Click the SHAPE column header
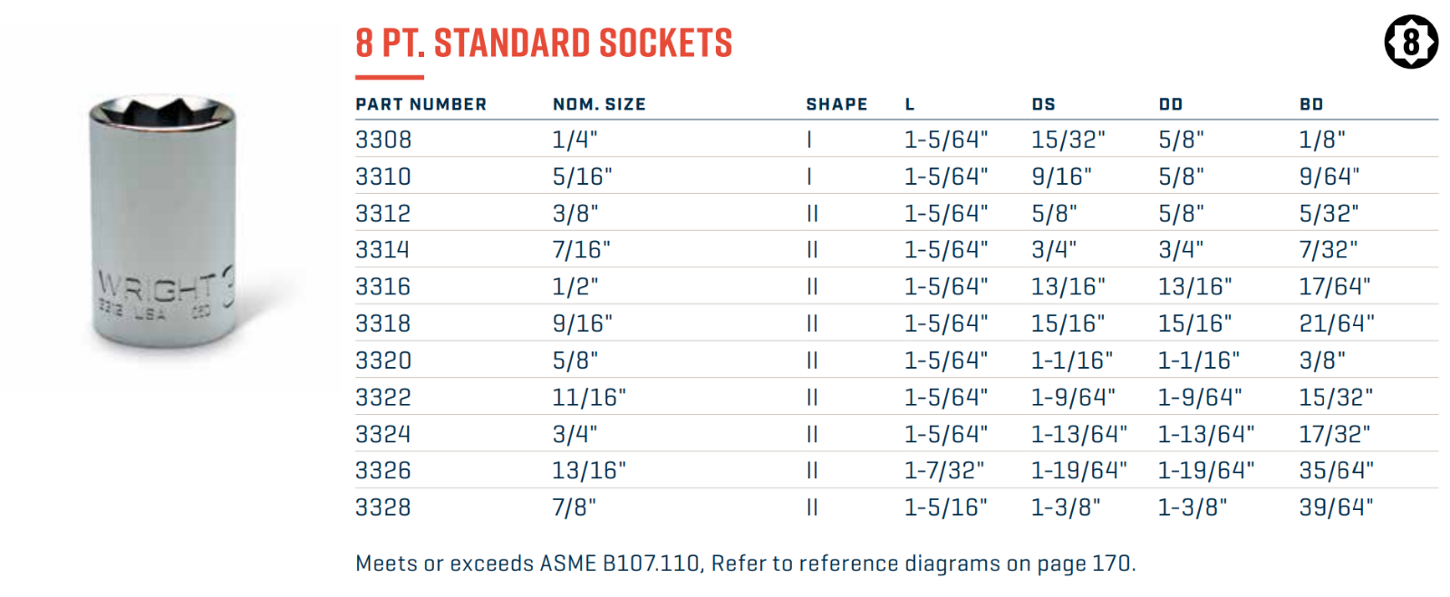 click(x=836, y=104)
